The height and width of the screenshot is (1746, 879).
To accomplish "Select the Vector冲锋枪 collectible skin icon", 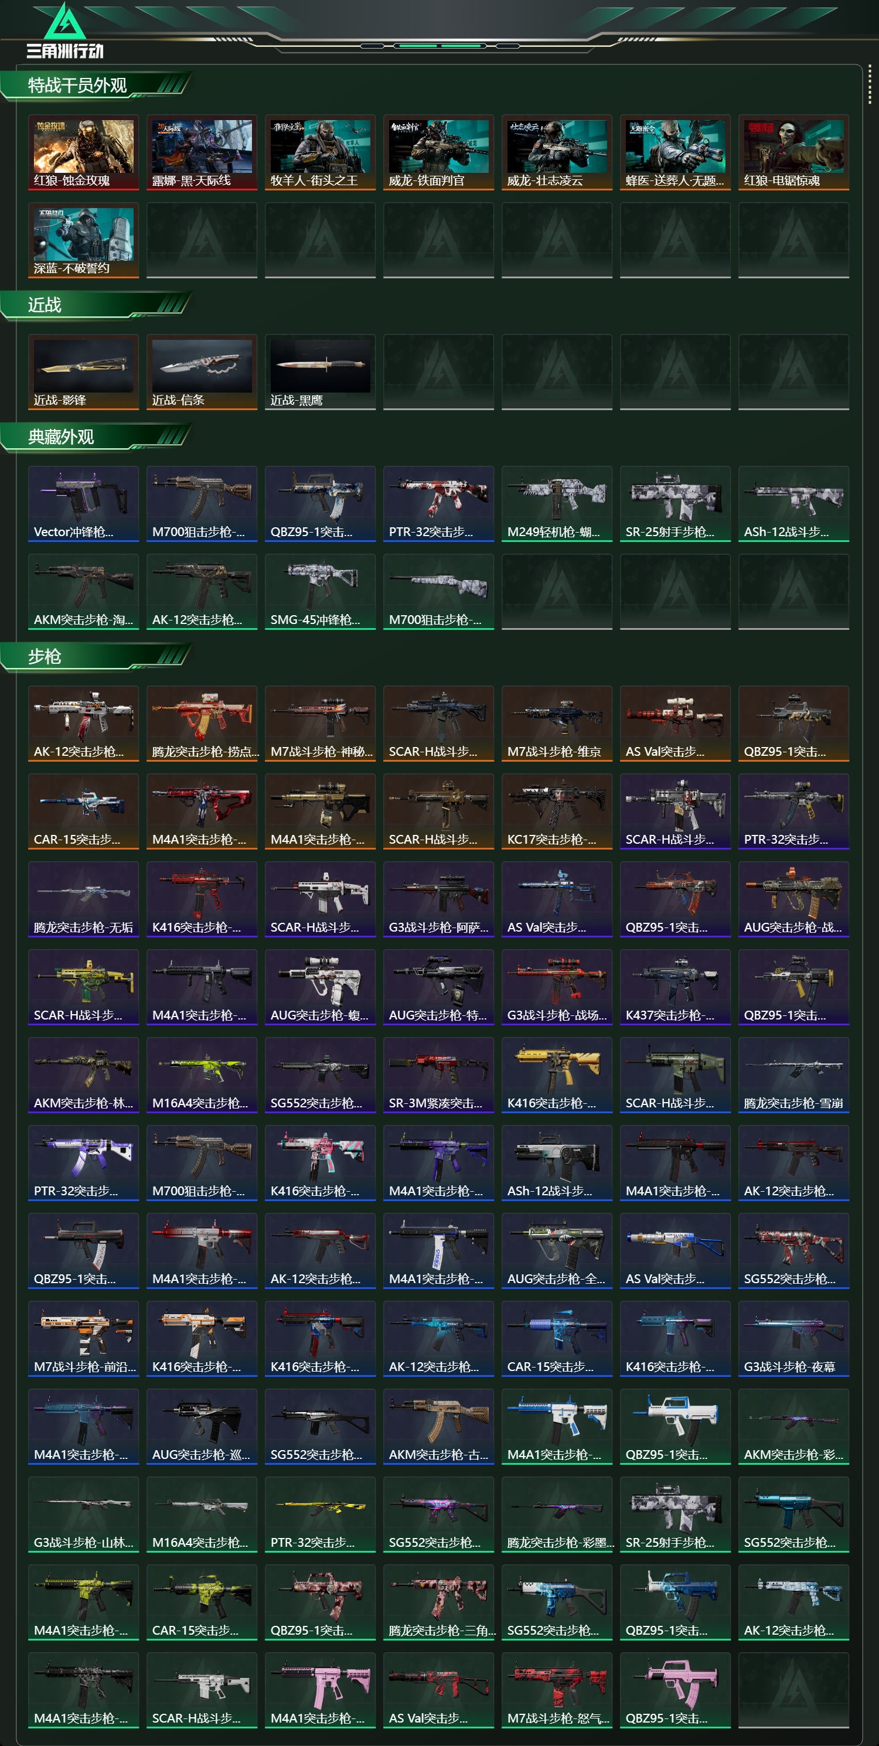I will pyautogui.click(x=83, y=504).
